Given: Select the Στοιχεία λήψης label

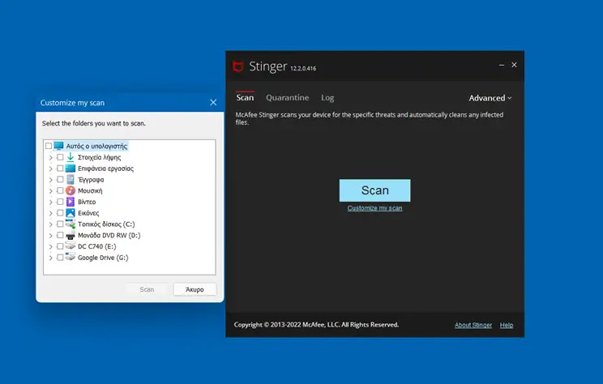Looking at the screenshot, I should tap(99, 157).
